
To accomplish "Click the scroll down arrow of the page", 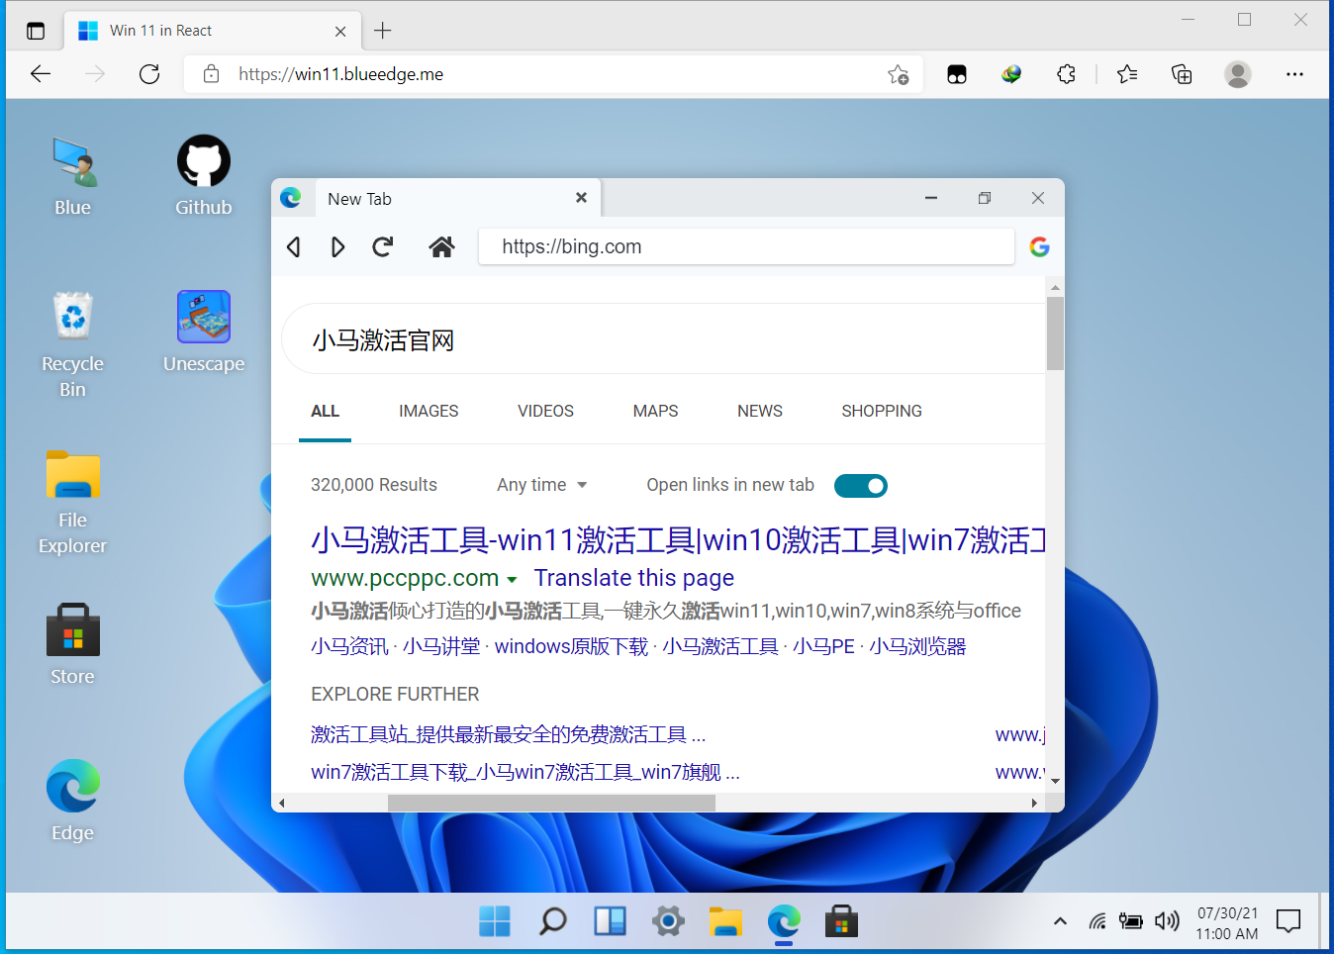I will point(1055,781).
